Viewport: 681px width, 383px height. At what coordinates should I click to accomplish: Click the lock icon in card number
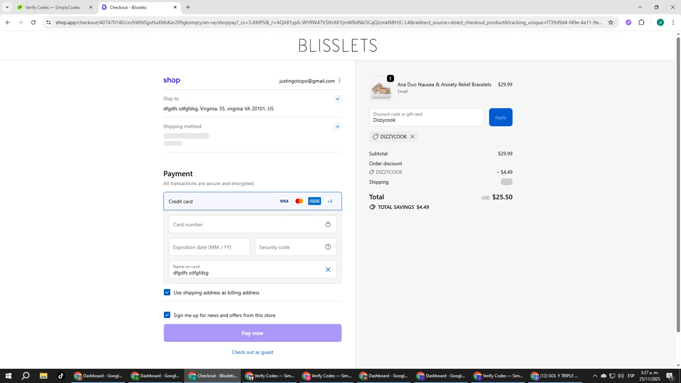(328, 224)
